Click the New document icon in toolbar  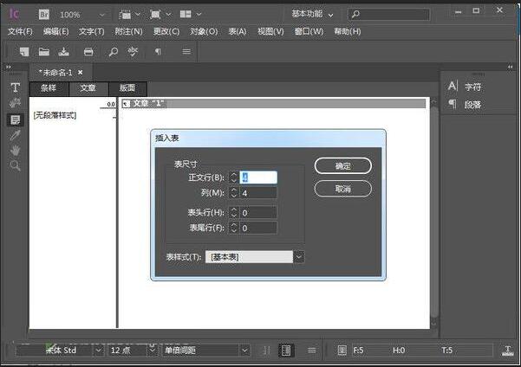(x=24, y=52)
